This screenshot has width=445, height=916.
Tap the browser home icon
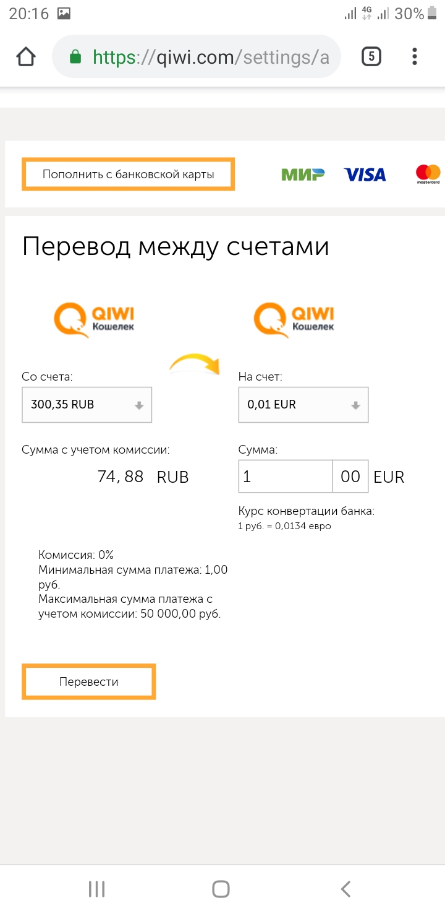tap(25, 57)
